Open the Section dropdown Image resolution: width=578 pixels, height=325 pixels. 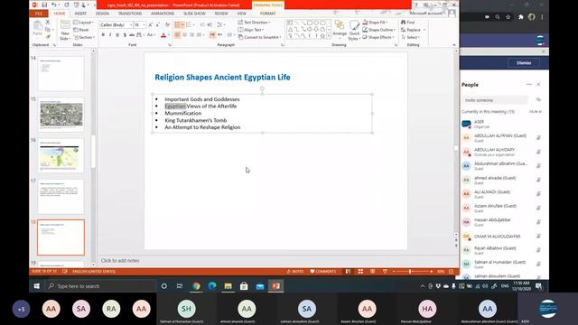(84, 37)
